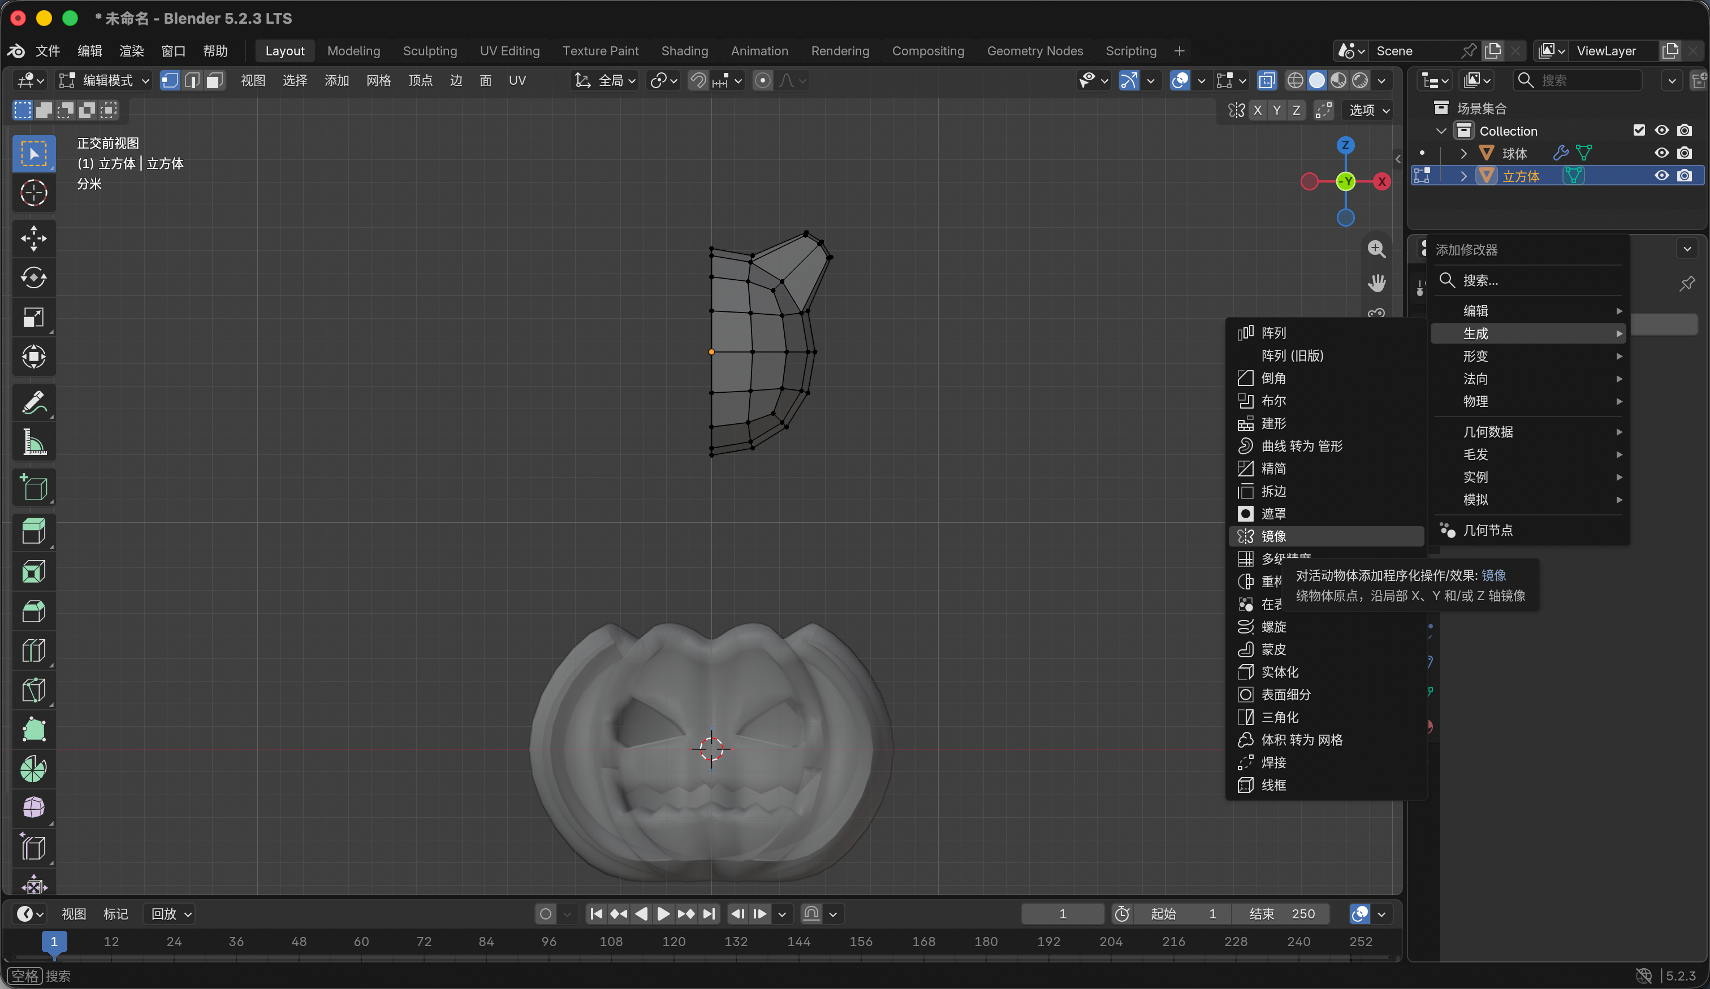Click the pan view hand icon
Image resolution: width=1710 pixels, height=989 pixels.
(x=1376, y=283)
